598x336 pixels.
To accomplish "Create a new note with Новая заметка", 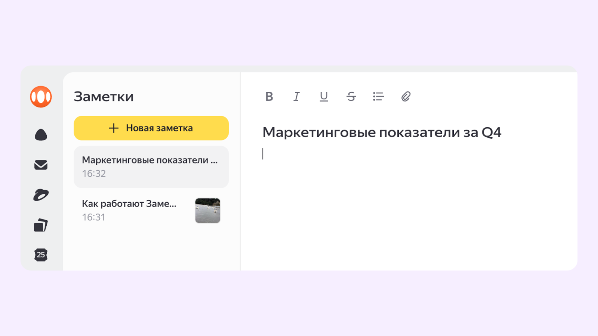I will coord(151,128).
